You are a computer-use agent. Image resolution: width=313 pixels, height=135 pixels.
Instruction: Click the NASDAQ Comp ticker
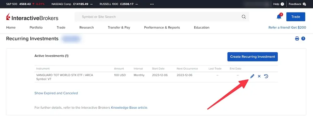click(x=72, y=4)
